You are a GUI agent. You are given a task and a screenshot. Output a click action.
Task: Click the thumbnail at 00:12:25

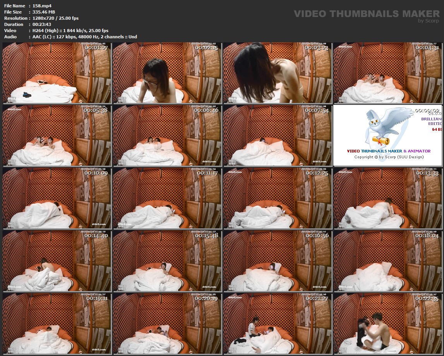[x=278, y=198]
